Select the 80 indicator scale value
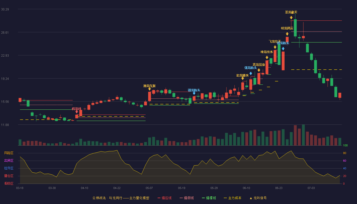The image size is (357, 204). [x=345, y=153]
